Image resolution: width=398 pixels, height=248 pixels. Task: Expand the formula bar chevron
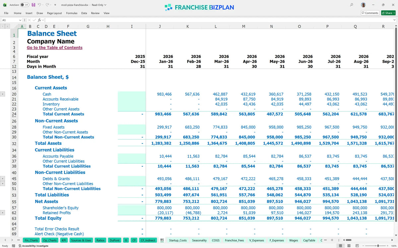394,20
